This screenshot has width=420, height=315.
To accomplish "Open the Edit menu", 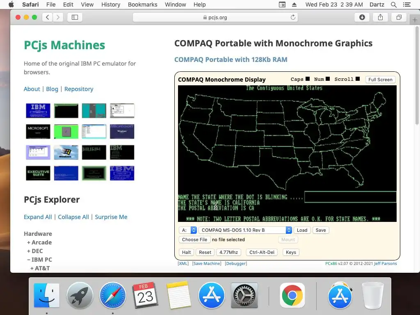I will (x=68, y=5).
